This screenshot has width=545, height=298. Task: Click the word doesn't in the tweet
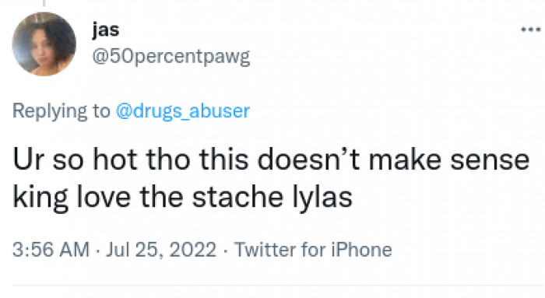(x=308, y=160)
